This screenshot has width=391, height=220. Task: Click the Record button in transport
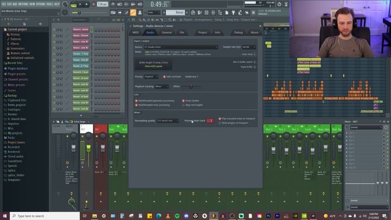[x=93, y=4]
